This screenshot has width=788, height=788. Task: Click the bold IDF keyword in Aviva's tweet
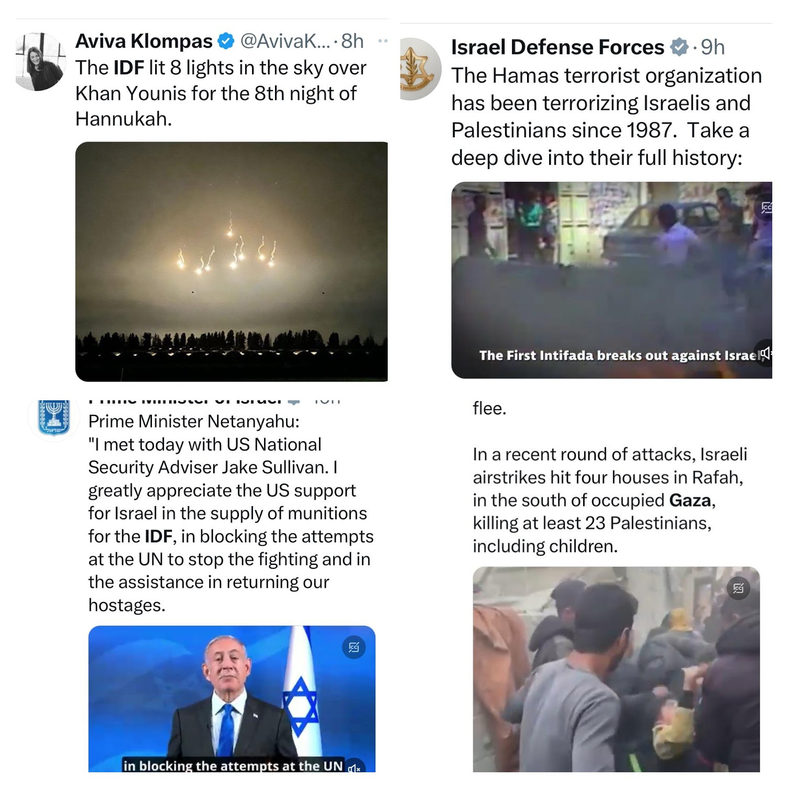pyautogui.click(x=129, y=68)
